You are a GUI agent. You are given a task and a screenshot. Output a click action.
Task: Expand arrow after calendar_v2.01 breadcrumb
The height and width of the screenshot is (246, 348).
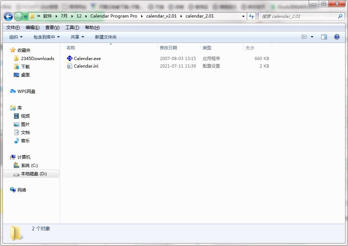pyautogui.click(x=181, y=16)
